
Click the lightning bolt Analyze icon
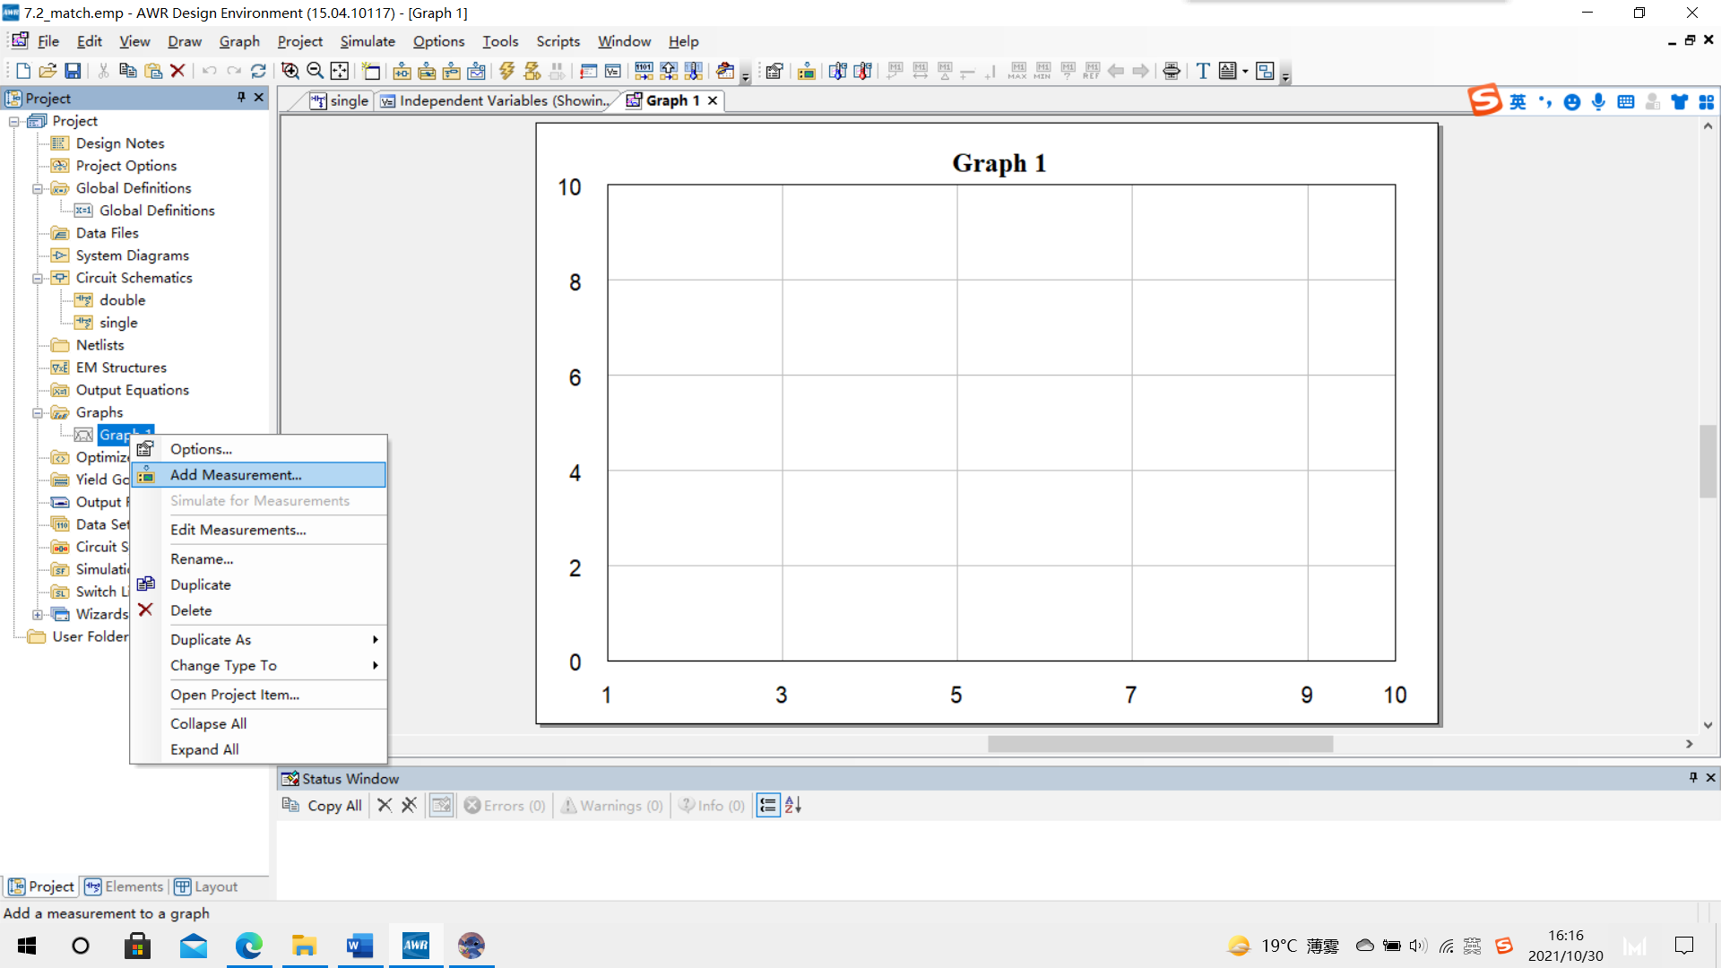pos(507,71)
